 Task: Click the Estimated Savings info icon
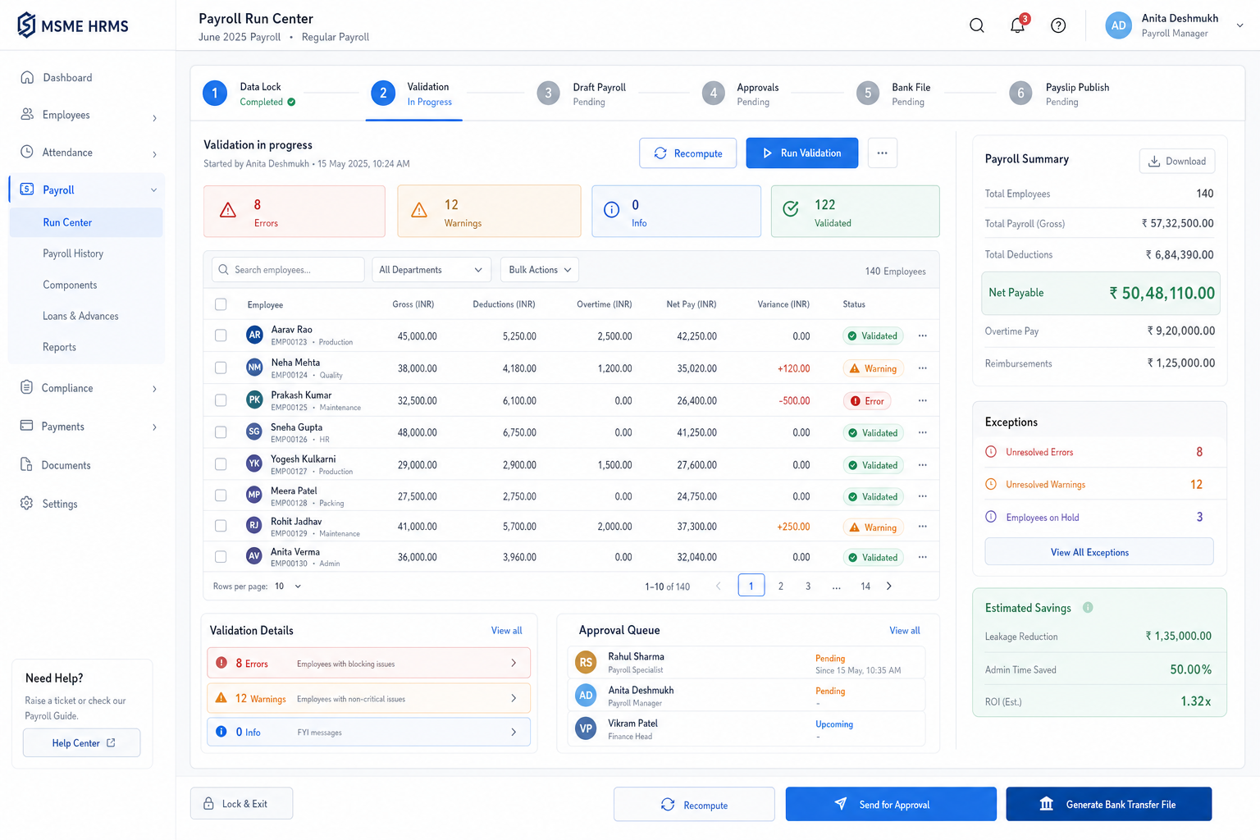(1088, 608)
